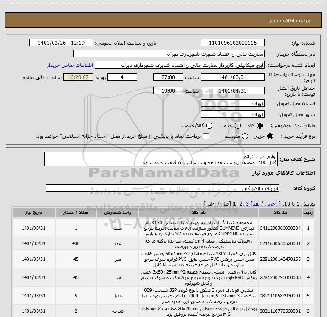This screenshot has width=327, height=317.
Task: Click the جزئیات اطلاعات نیاز header title
Action: click(x=289, y=20)
